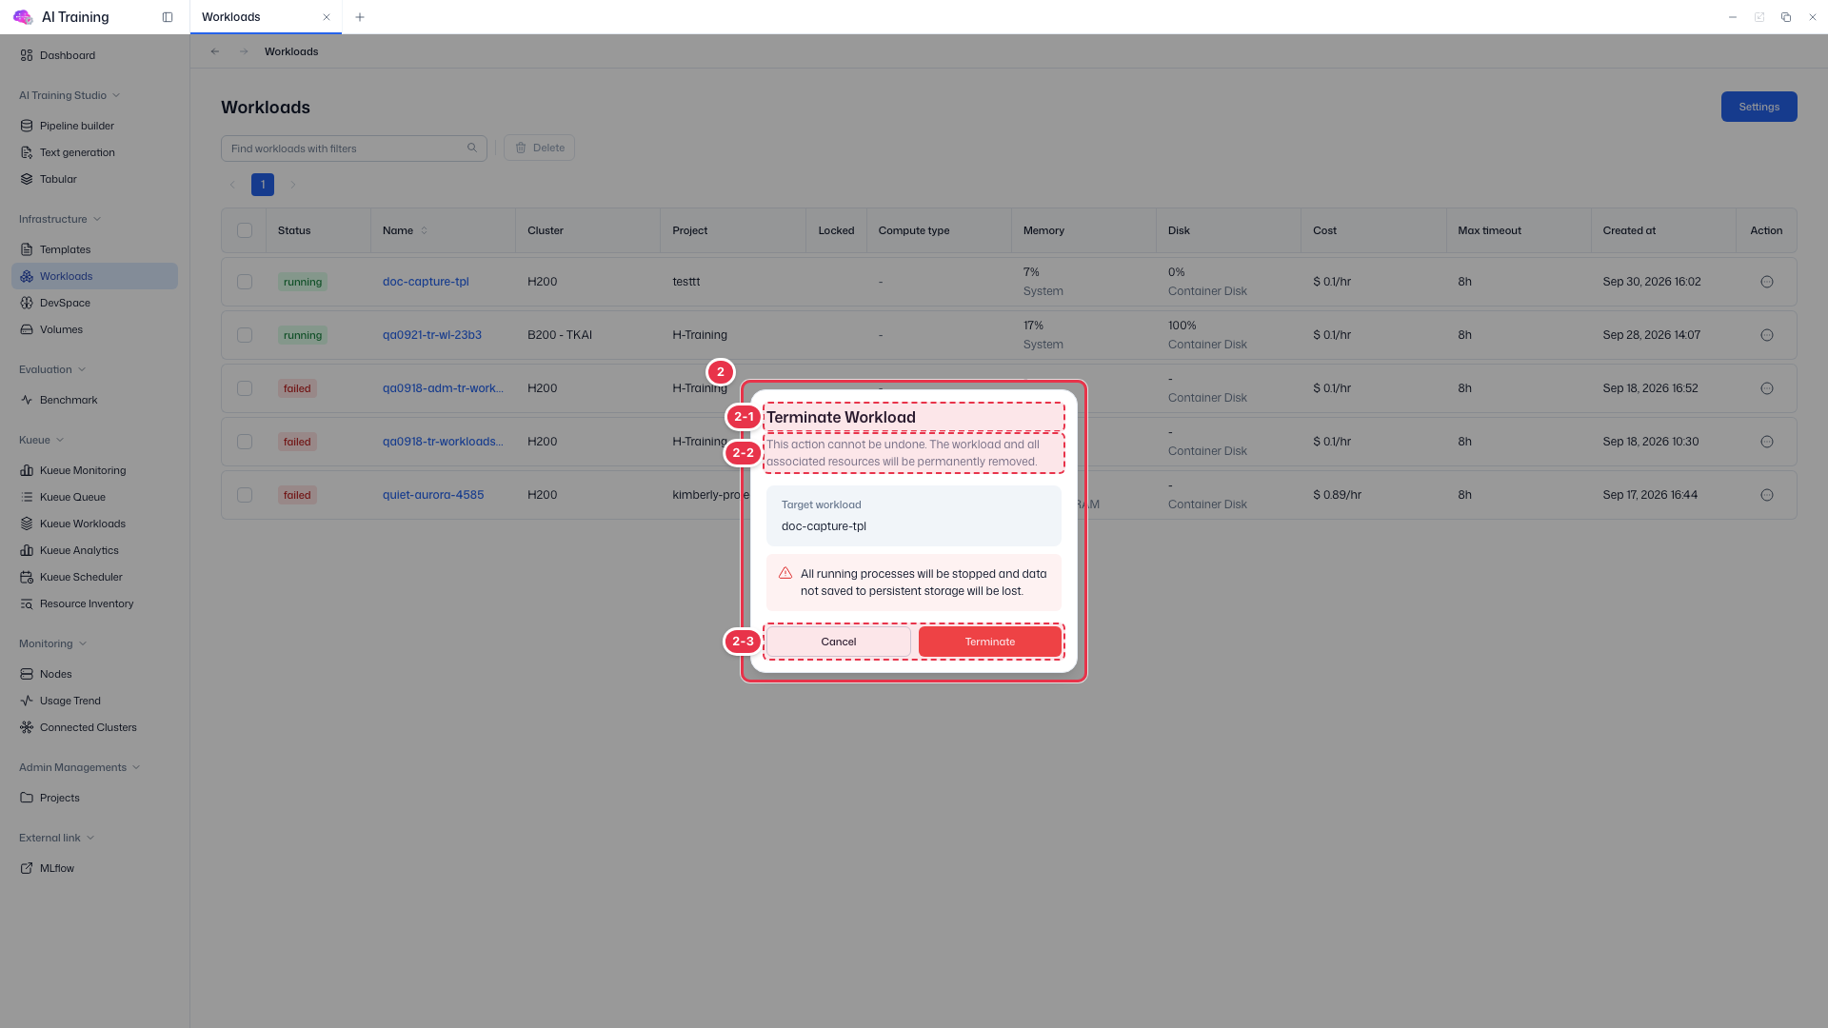Open new tab with the plus icon
The height and width of the screenshot is (1028, 1828).
pos(360,17)
